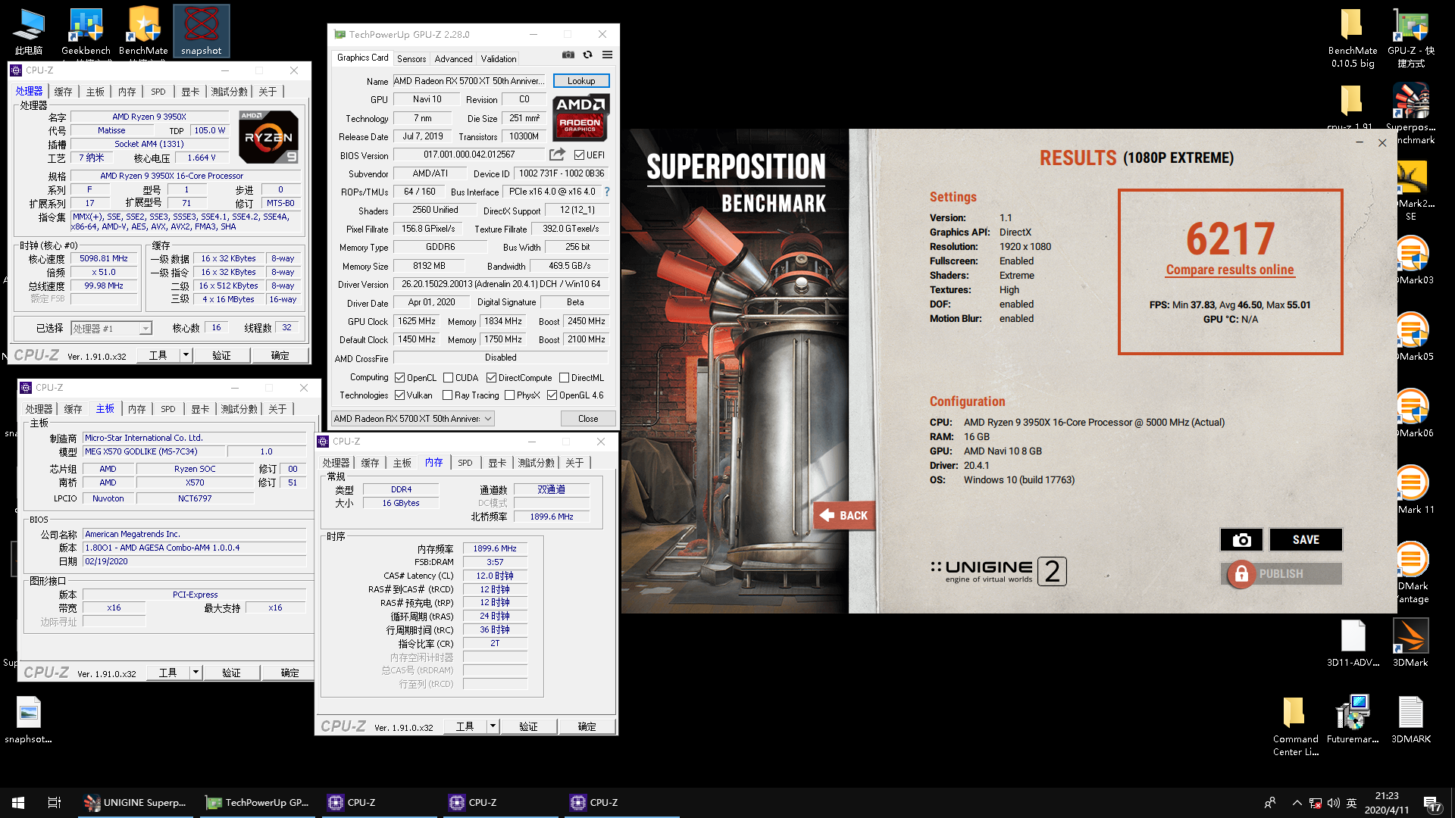Open GPU-Z shortcut on desktop
The width and height of the screenshot is (1455, 818).
tap(1410, 38)
